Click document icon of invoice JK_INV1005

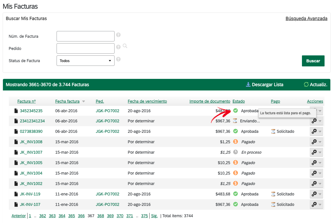16,163
